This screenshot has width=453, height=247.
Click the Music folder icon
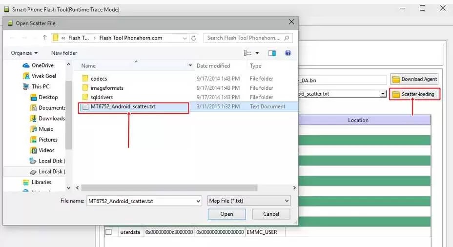pyautogui.click(x=33, y=129)
